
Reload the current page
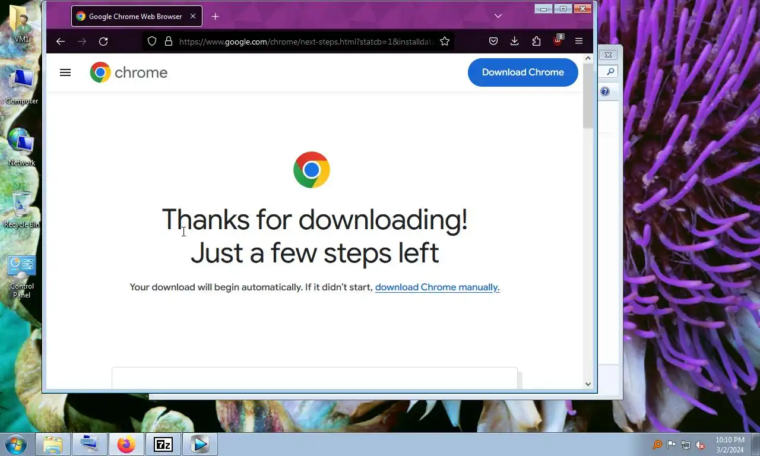tap(103, 41)
